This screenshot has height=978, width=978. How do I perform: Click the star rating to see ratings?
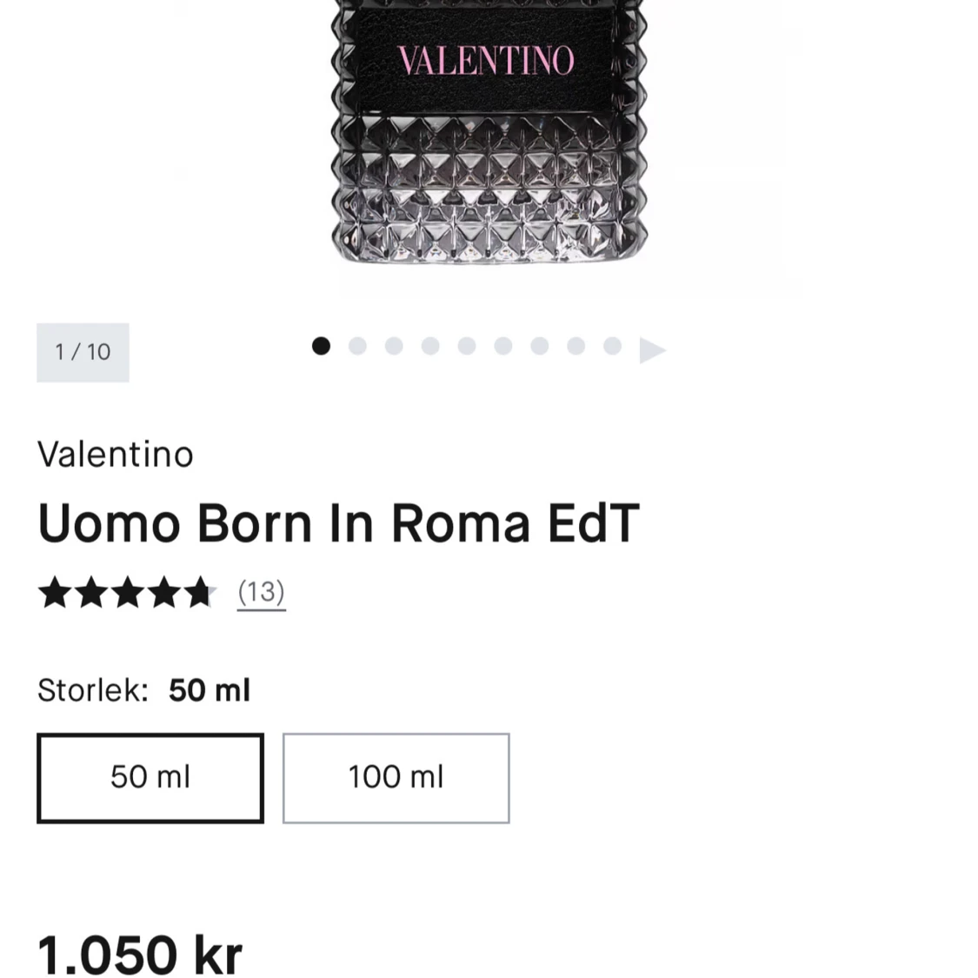pyautogui.click(x=128, y=592)
